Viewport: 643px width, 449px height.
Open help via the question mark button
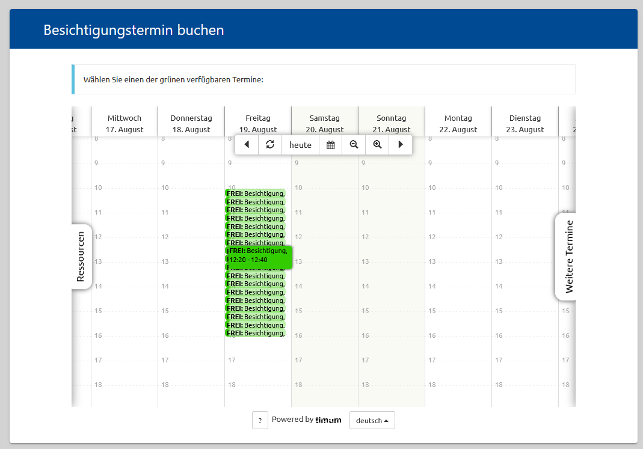click(x=260, y=421)
